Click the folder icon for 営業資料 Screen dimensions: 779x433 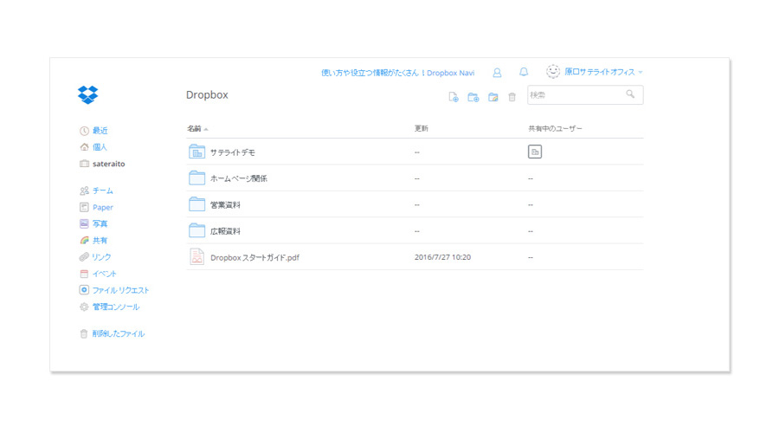(196, 204)
